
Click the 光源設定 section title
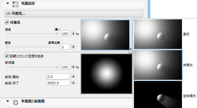tap(28, 3)
